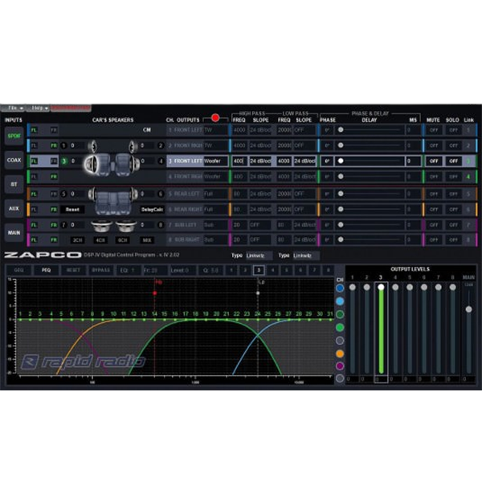Select the BT input

(14, 184)
